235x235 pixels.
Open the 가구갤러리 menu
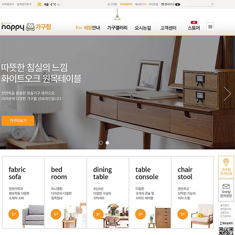[117, 28]
